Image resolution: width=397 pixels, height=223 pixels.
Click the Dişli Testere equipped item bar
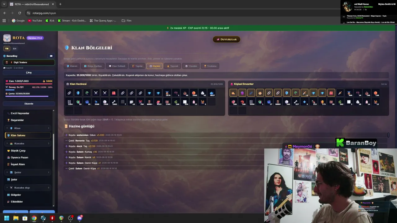[x=29, y=62]
